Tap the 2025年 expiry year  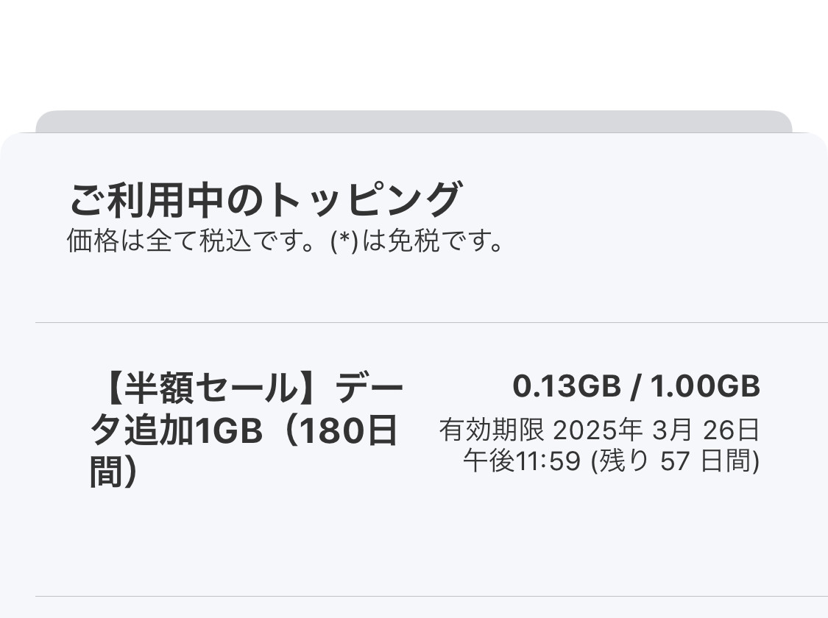pos(593,430)
